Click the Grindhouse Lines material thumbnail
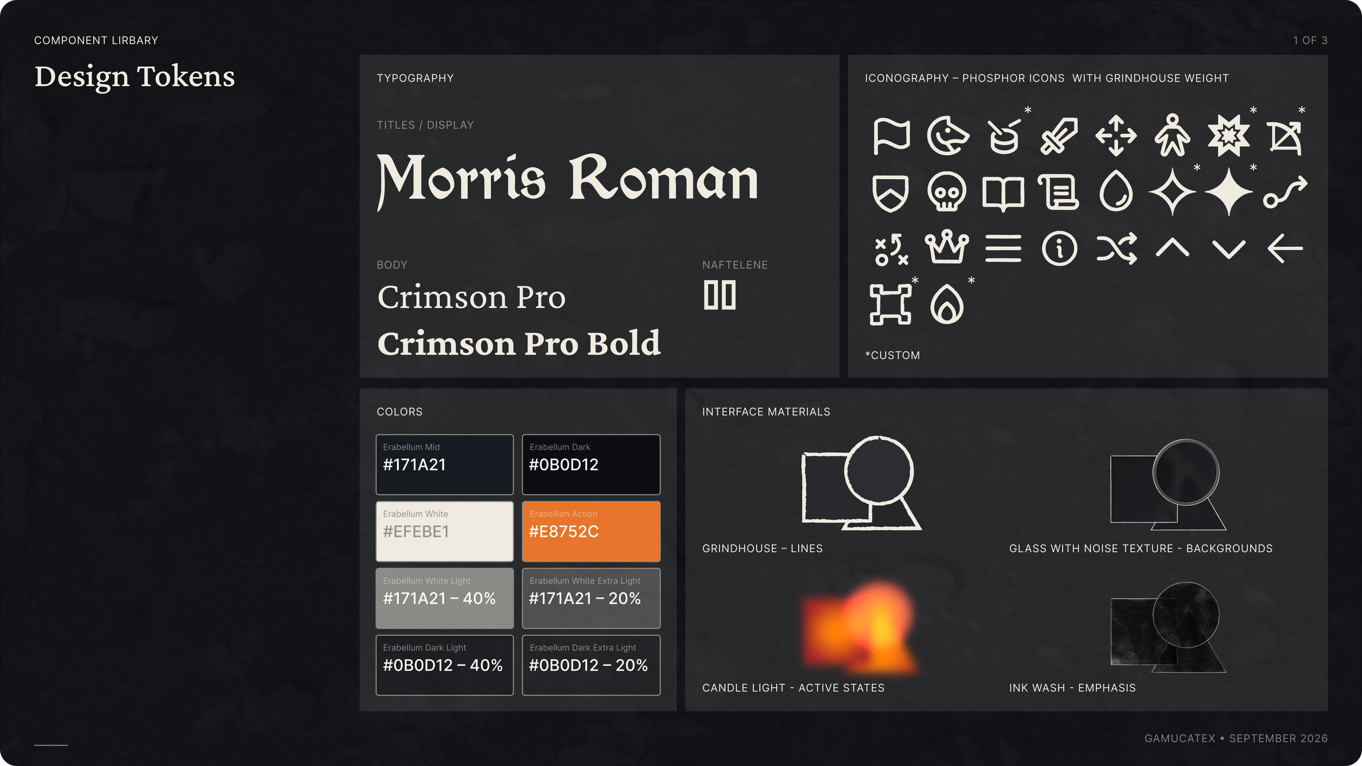Image resolution: width=1362 pixels, height=766 pixels. (862, 483)
